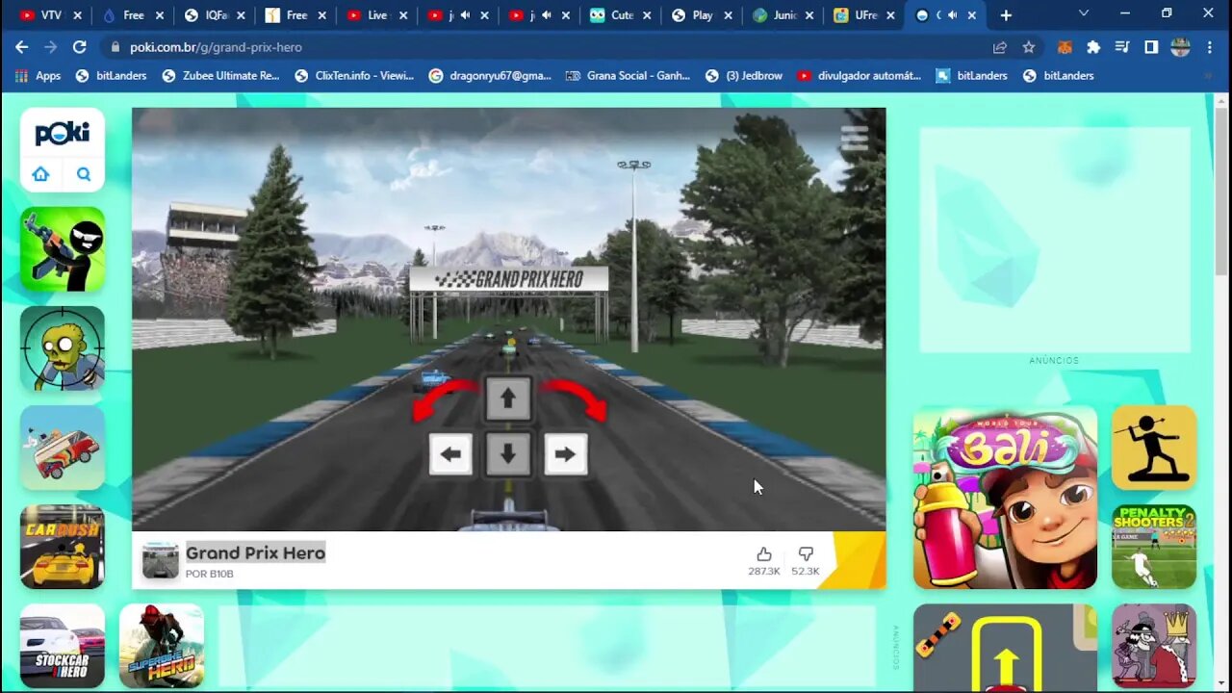Switch to the IQFa tab
The image size is (1232, 693).
[x=214, y=15]
